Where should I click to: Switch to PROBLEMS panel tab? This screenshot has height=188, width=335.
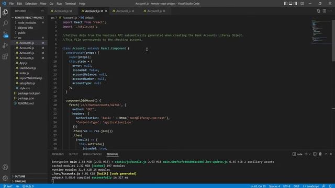(x=58, y=154)
